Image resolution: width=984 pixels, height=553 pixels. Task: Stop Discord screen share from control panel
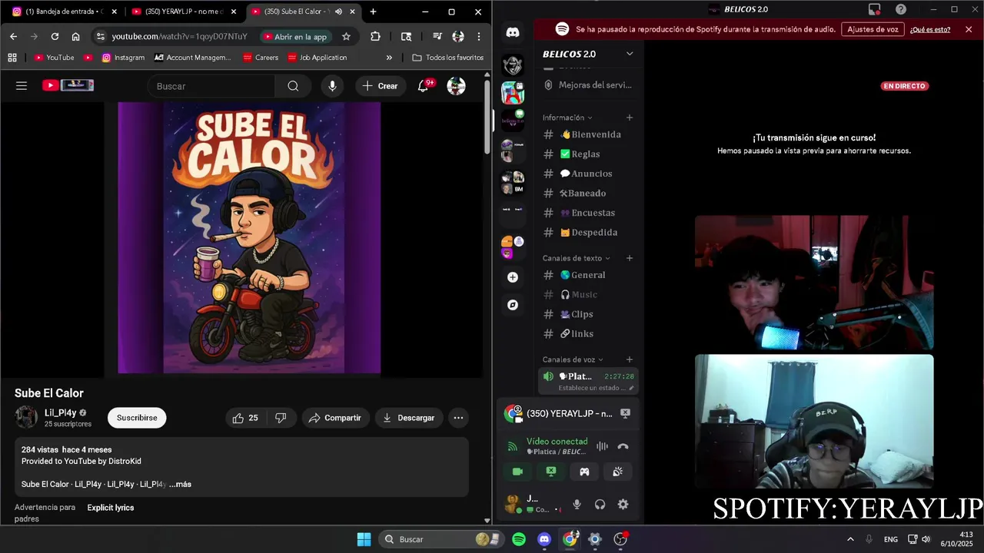pos(551,472)
